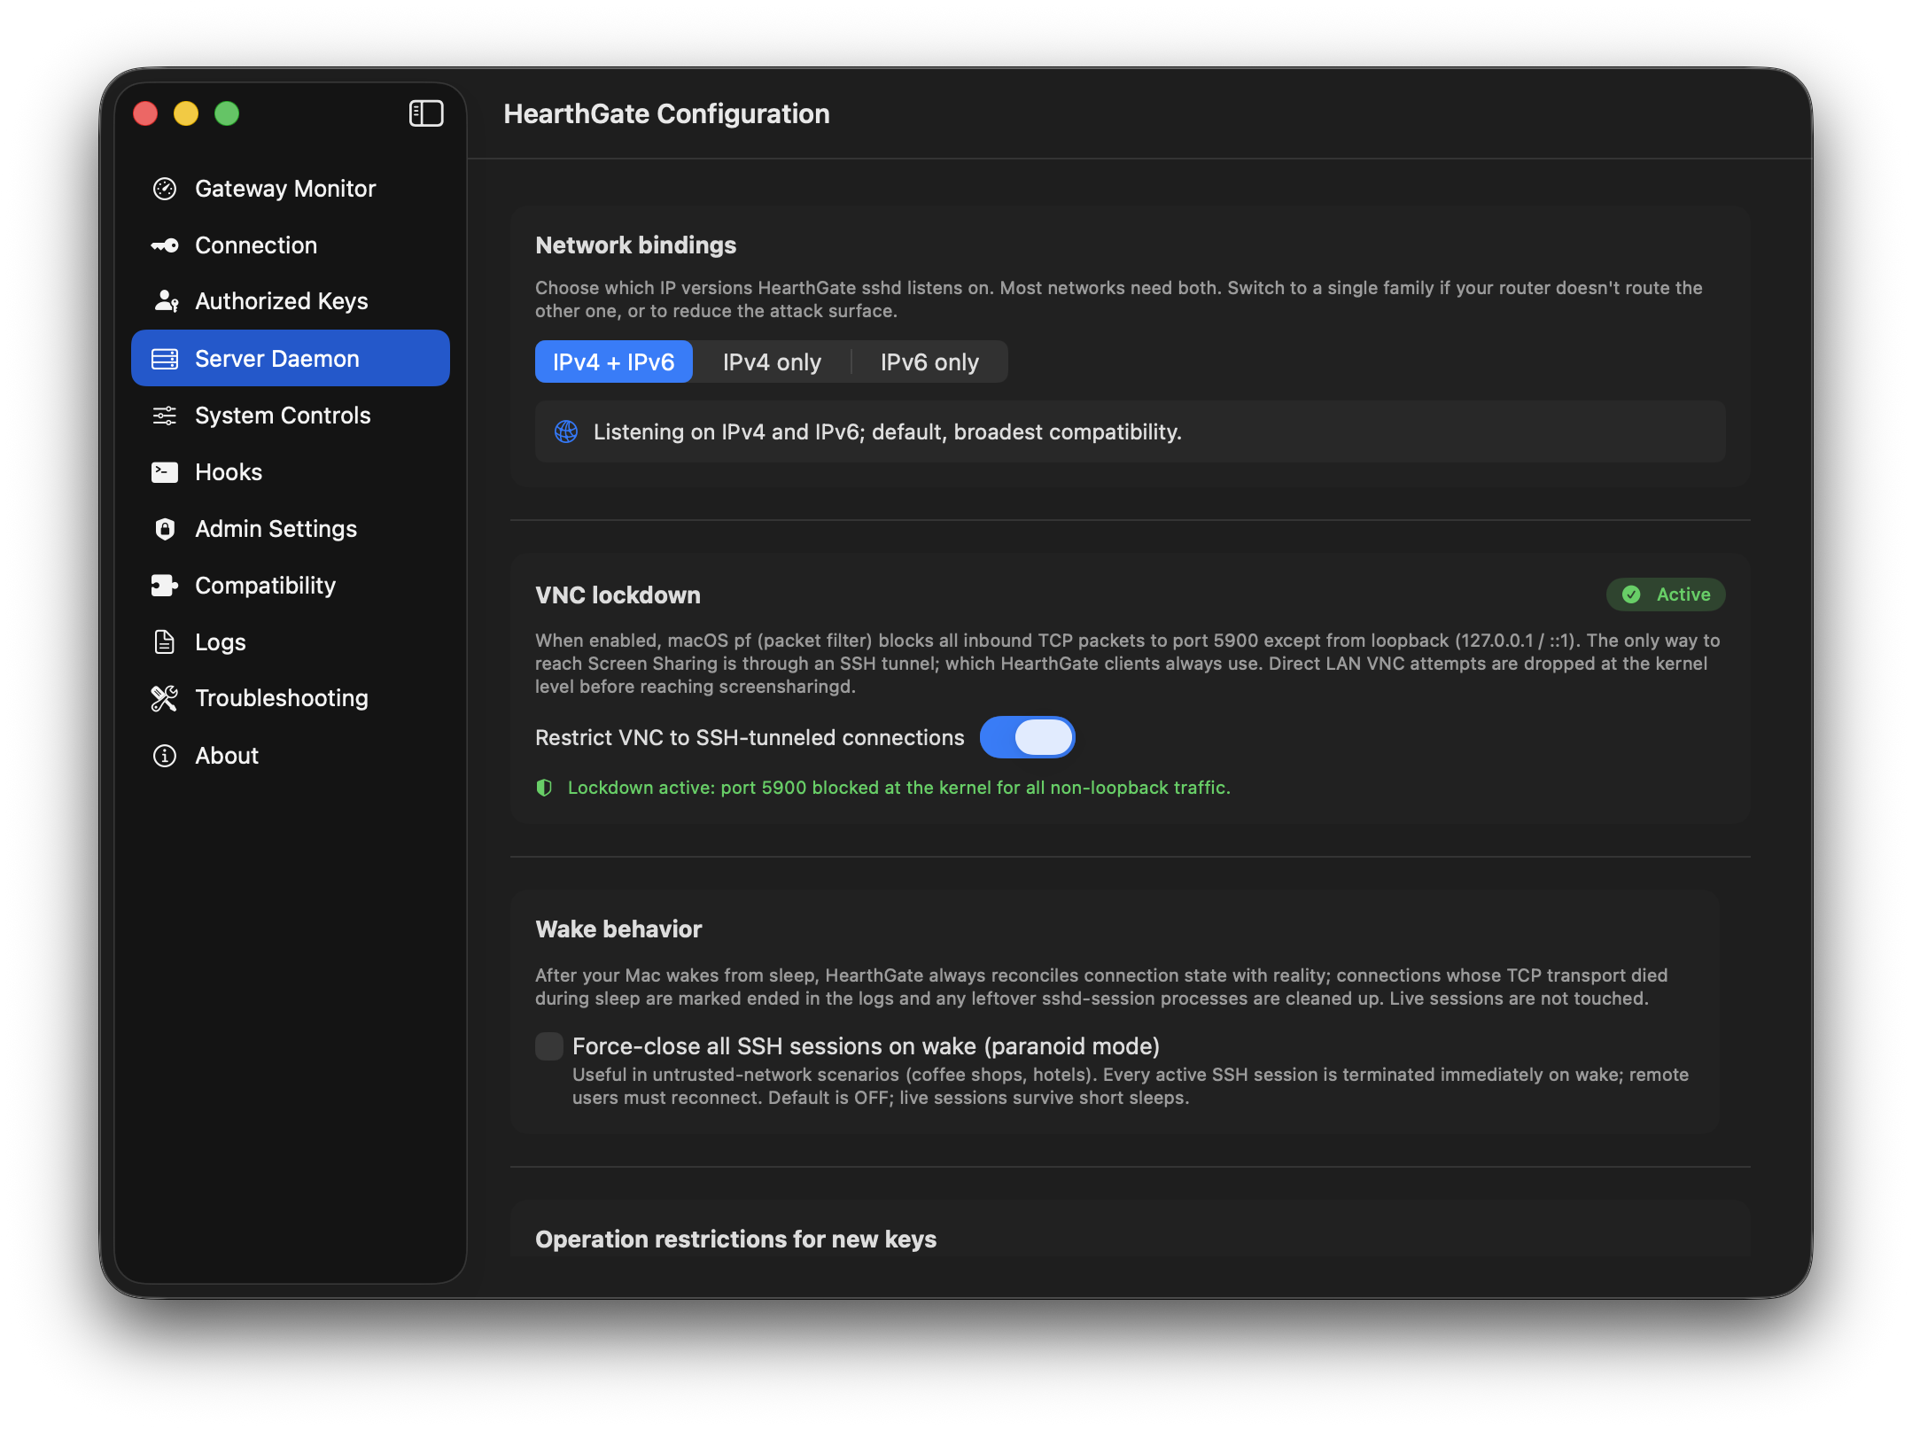Viewport: 1912px width, 1430px height.
Task: Open System Controls section
Action: coord(291,416)
